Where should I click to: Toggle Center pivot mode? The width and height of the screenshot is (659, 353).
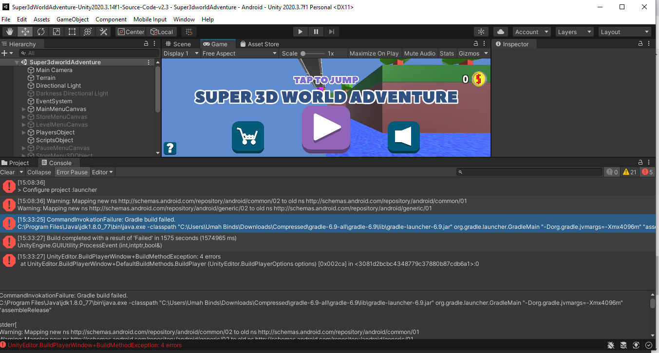[x=131, y=32]
